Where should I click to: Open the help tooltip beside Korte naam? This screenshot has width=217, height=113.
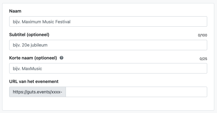coord(61,58)
